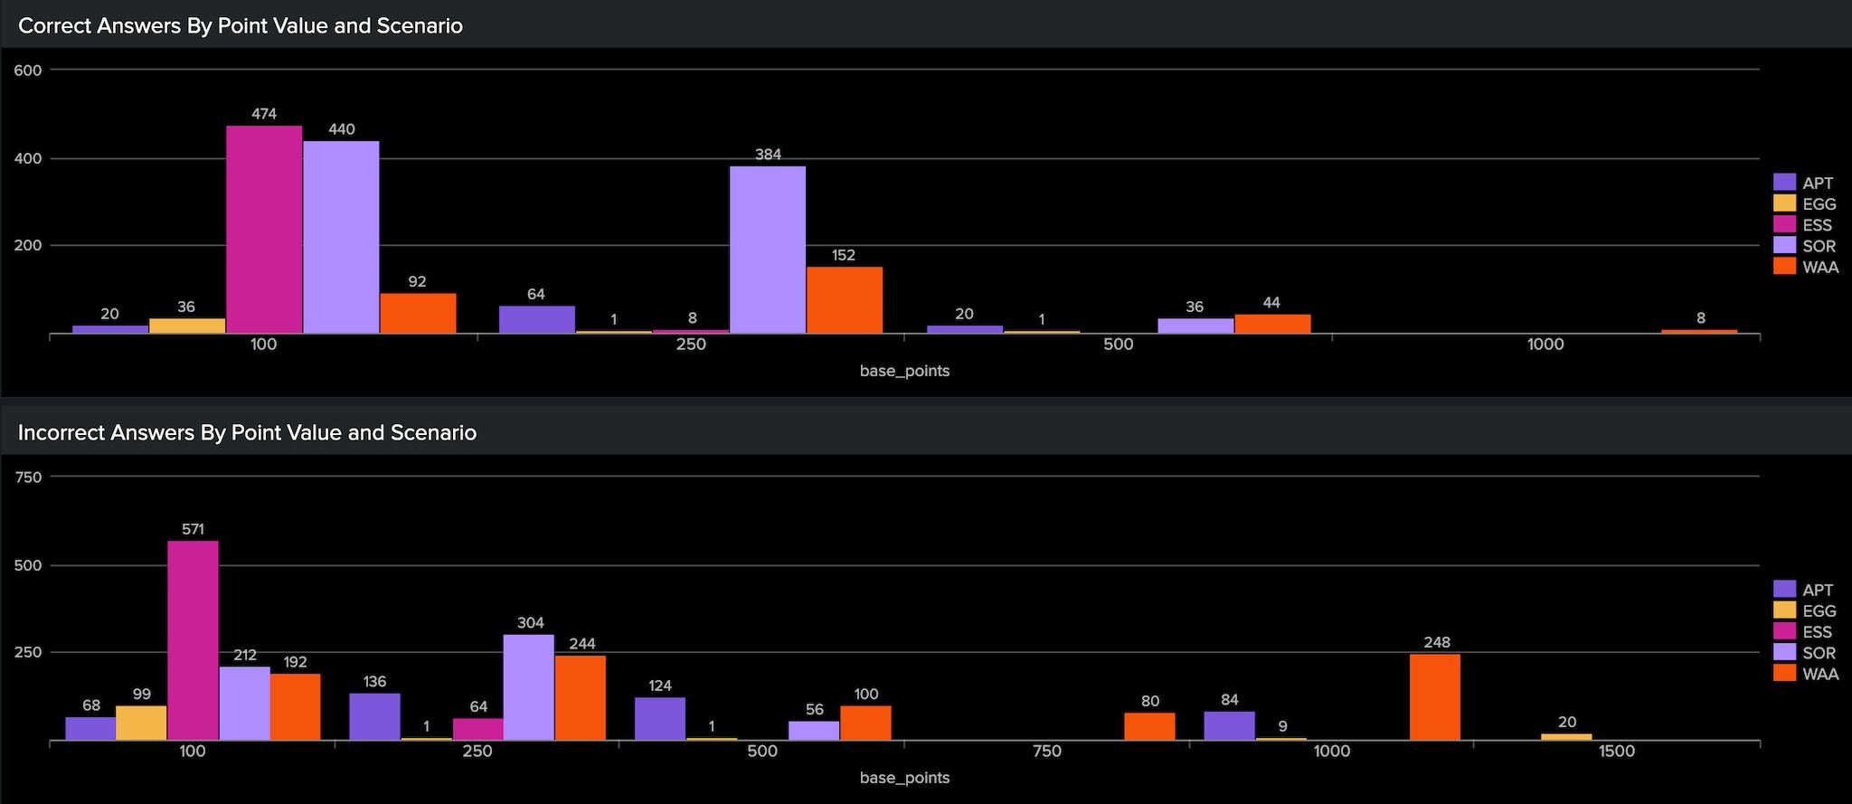This screenshot has width=1852, height=804.
Task: Select the 99 EGG bar in Incorrect Answers
Action: (x=141, y=724)
